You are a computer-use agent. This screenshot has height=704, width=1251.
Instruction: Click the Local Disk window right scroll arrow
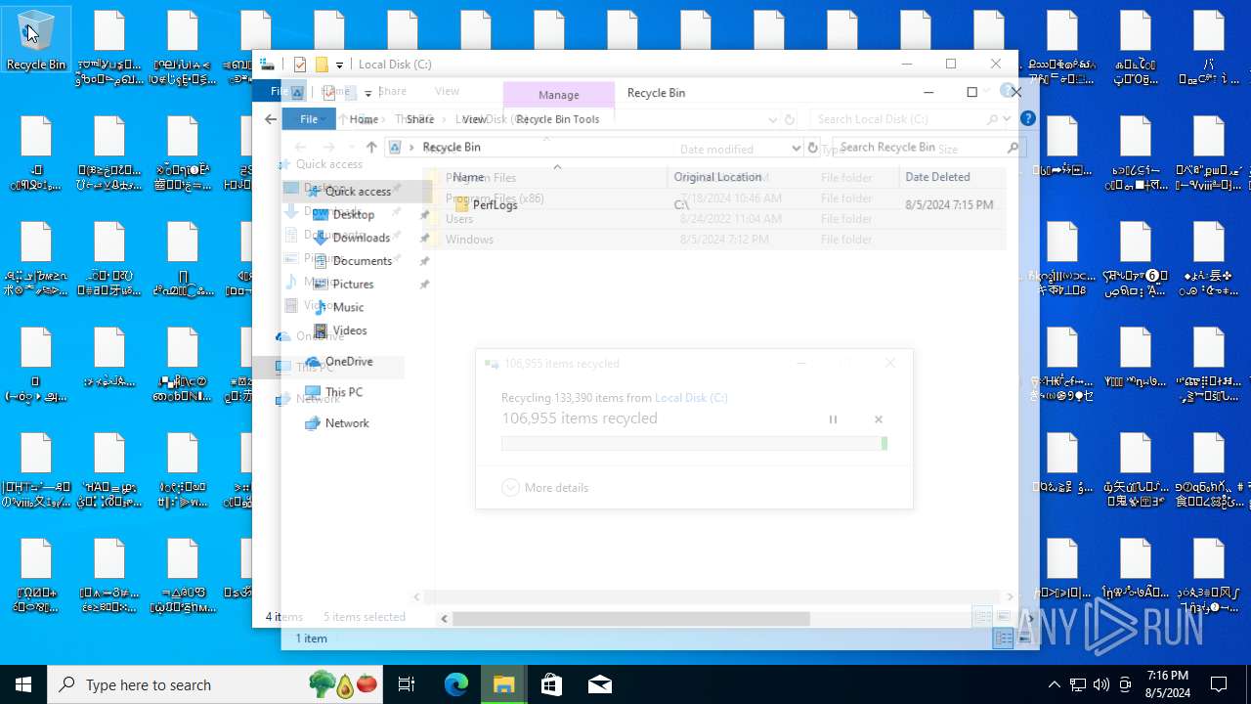[1011, 596]
